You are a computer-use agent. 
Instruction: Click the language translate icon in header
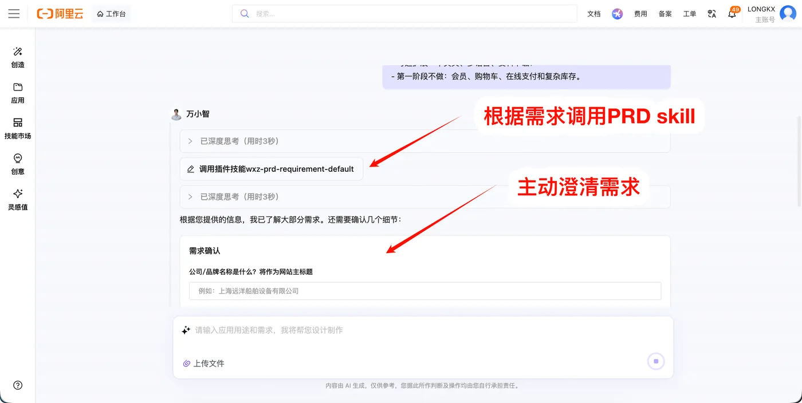pos(712,14)
